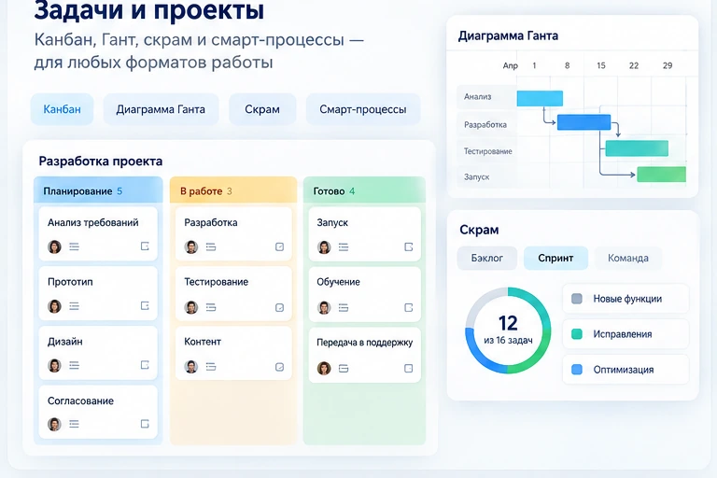Click avatar on Тестирование card
The height and width of the screenshot is (478, 717).
(191, 307)
